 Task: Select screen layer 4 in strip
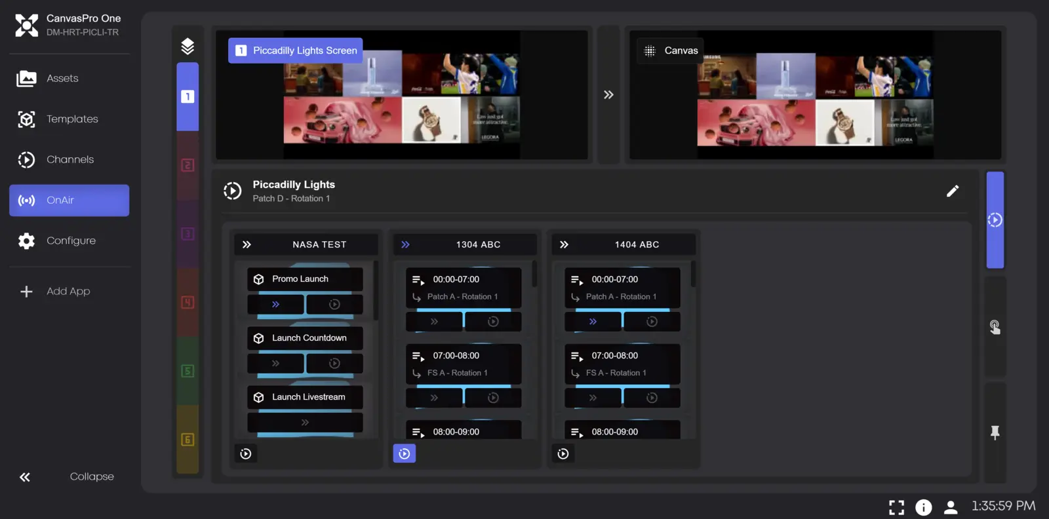pyautogui.click(x=188, y=302)
